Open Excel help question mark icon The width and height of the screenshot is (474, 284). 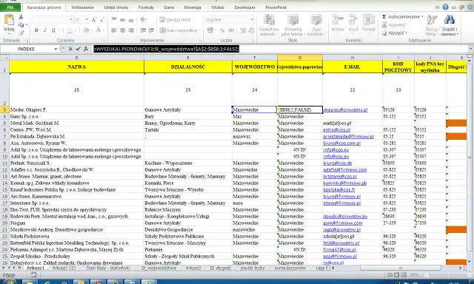[445, 7]
